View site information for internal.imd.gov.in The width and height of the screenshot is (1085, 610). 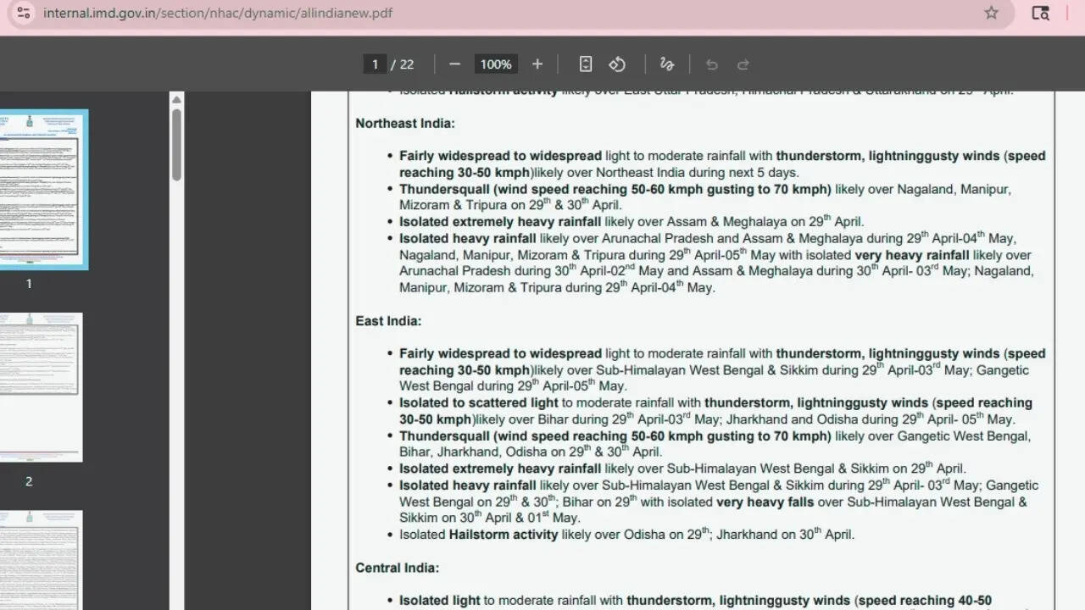pyautogui.click(x=24, y=13)
